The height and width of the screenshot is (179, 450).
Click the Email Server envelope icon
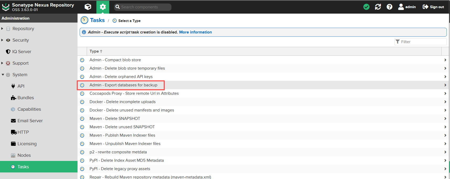coord(13,121)
